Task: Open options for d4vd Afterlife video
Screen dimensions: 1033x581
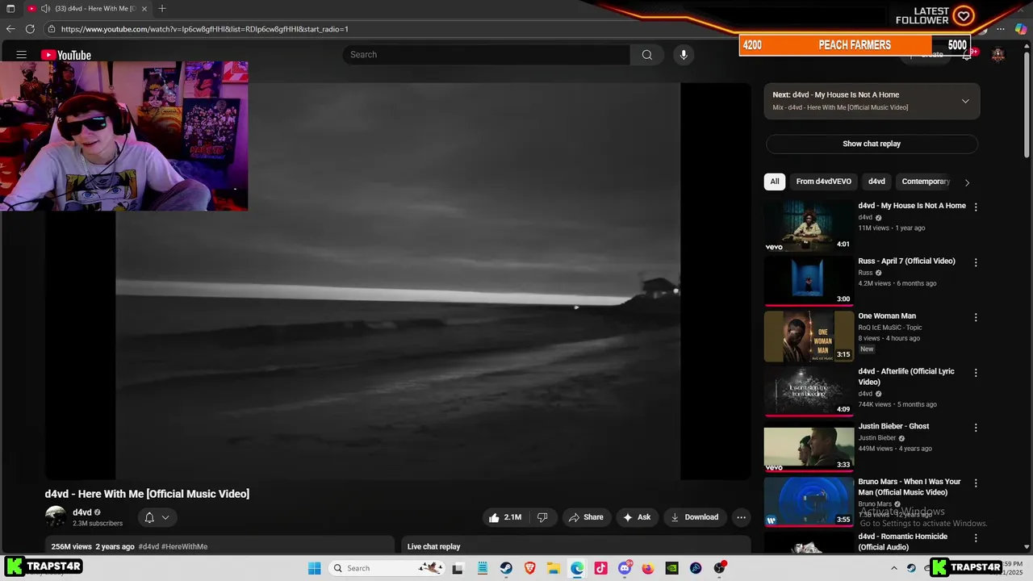Action: [x=976, y=373]
